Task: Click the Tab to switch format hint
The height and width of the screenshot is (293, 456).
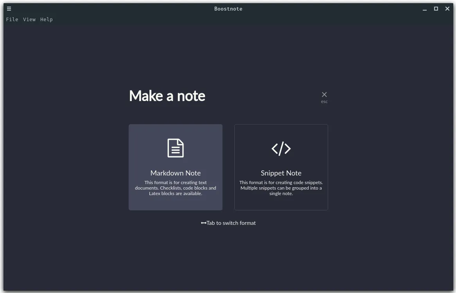Action: [x=228, y=223]
